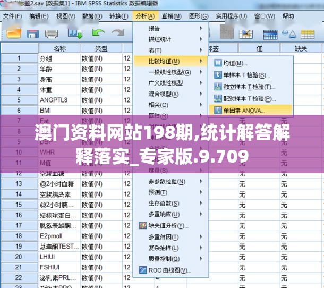Screen dimensions: 324x288
Task: Select row number 1 header
Action: [x=20, y=58]
